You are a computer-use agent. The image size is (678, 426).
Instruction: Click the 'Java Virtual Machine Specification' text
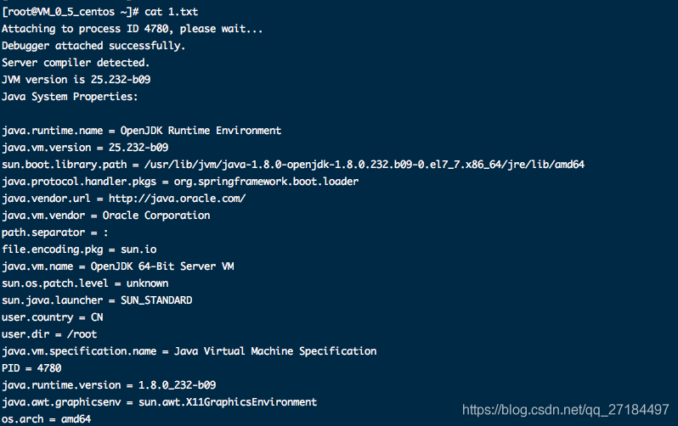275,351
